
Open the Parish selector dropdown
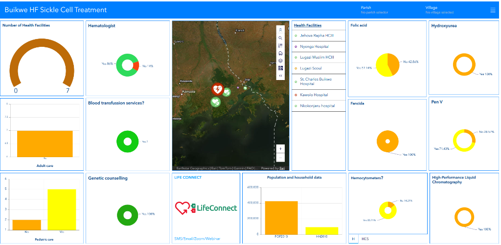coord(374,10)
